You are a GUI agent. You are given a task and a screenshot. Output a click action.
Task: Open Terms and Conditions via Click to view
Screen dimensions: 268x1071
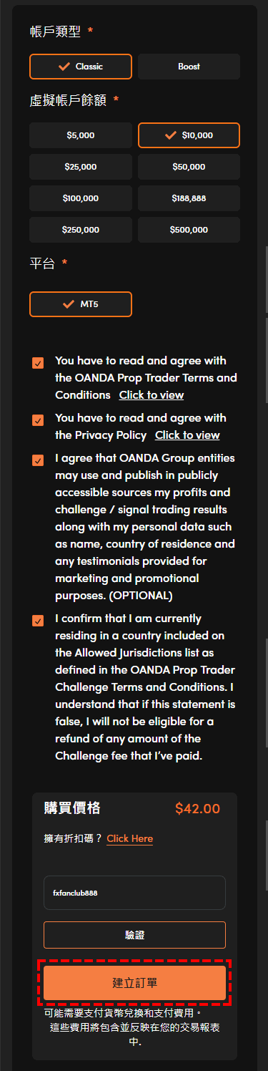tap(152, 395)
